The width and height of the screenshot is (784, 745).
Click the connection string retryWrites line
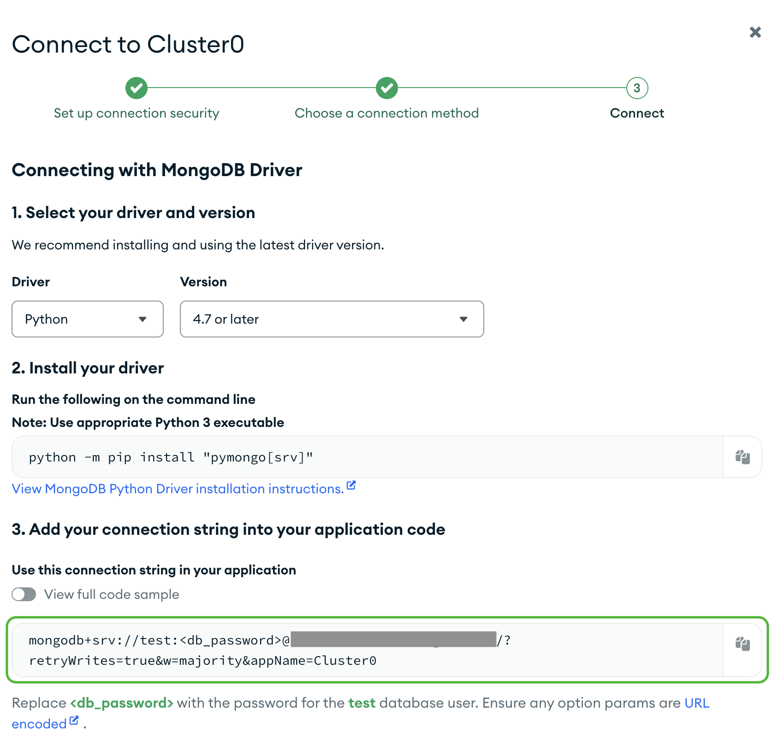[x=202, y=661]
